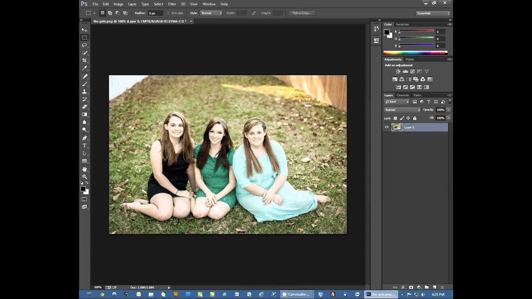The height and width of the screenshot is (299, 532).
Task: Click the foreground color swatch in toolbar
Action: point(83,189)
